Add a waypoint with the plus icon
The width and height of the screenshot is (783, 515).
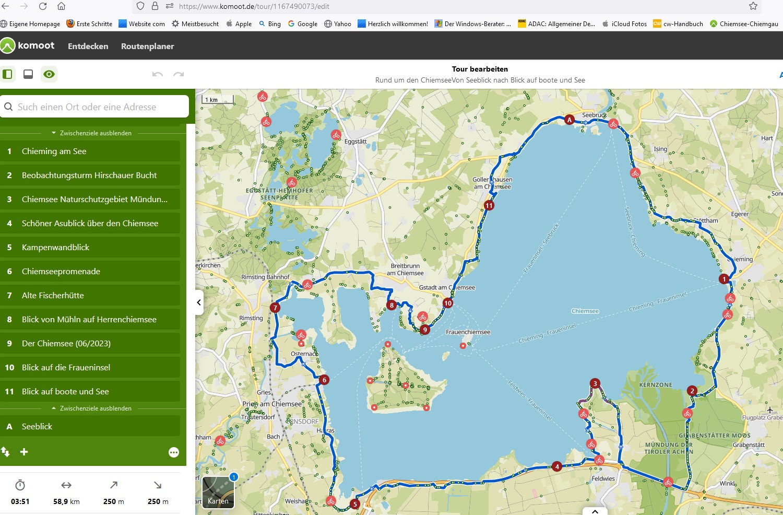click(24, 452)
